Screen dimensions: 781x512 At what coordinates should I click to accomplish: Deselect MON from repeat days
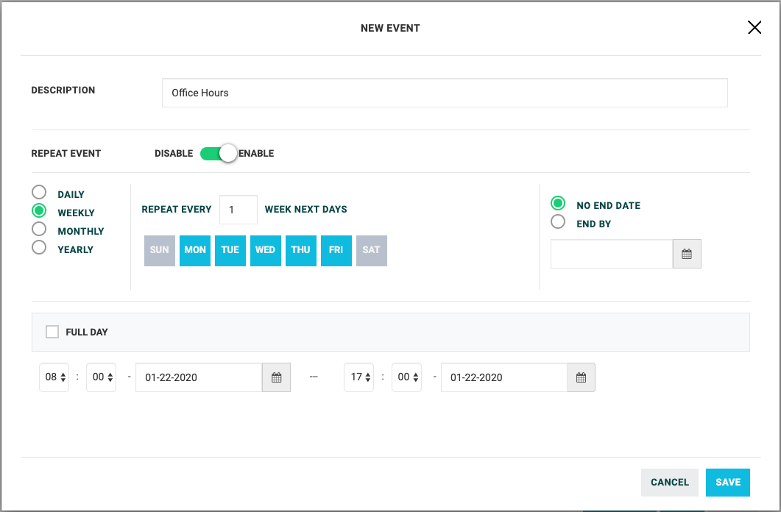[194, 250]
